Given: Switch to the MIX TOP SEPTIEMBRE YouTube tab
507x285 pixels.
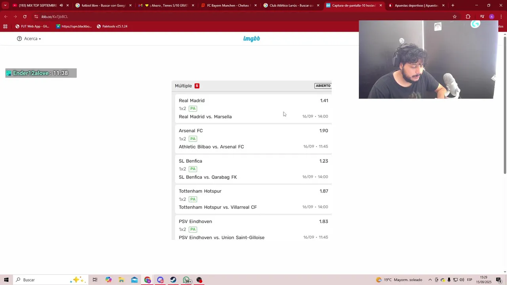Looking at the screenshot, I should [x=38, y=6].
